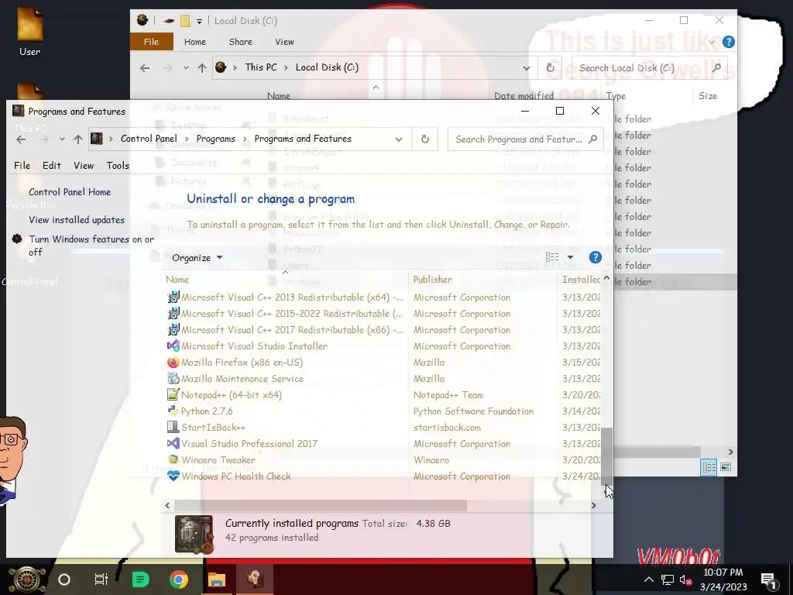Switch Local Disk window to details view icon

click(709, 467)
